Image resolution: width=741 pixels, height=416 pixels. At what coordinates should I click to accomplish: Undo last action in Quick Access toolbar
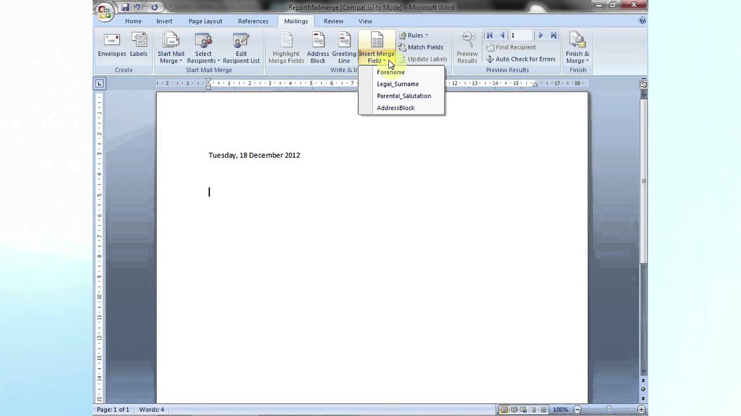coord(137,7)
